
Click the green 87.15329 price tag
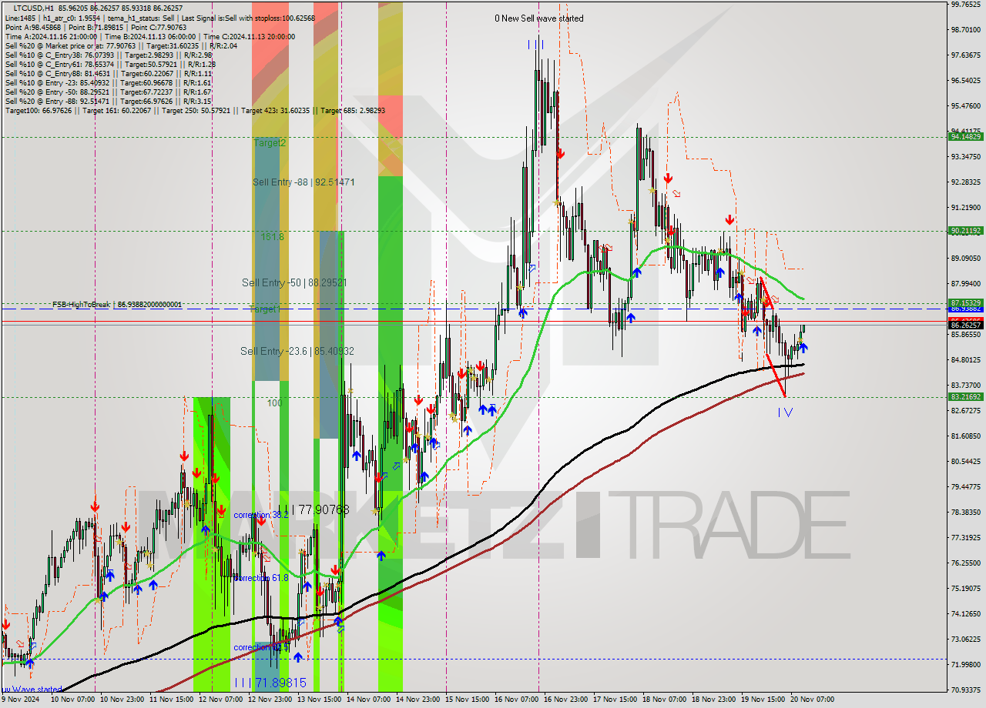coord(965,303)
